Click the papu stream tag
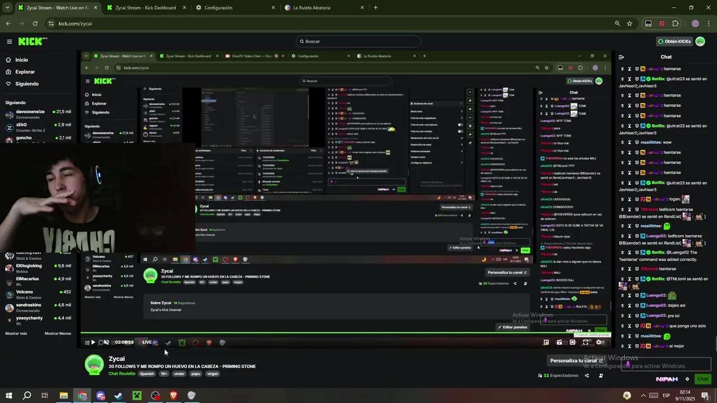This screenshot has height=403, width=717. coord(195,374)
